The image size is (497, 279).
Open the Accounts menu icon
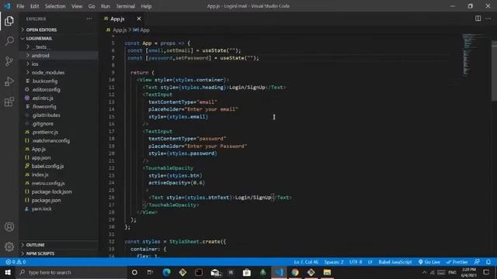(x=9, y=227)
